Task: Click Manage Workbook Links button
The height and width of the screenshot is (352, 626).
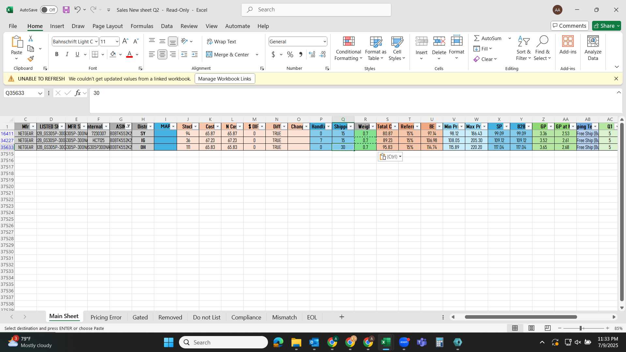Action: point(225,79)
